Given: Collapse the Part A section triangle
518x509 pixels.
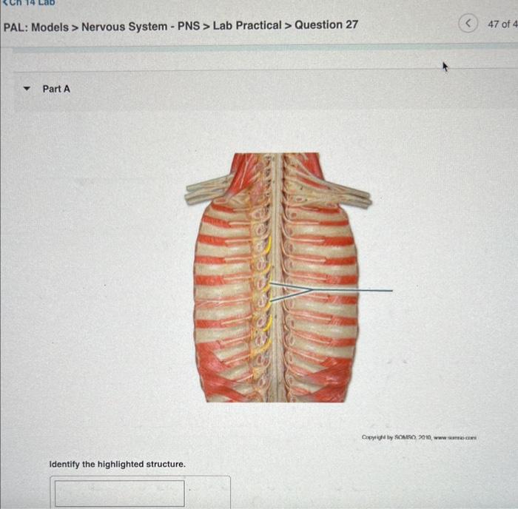Looking at the screenshot, I should pyautogui.click(x=27, y=89).
